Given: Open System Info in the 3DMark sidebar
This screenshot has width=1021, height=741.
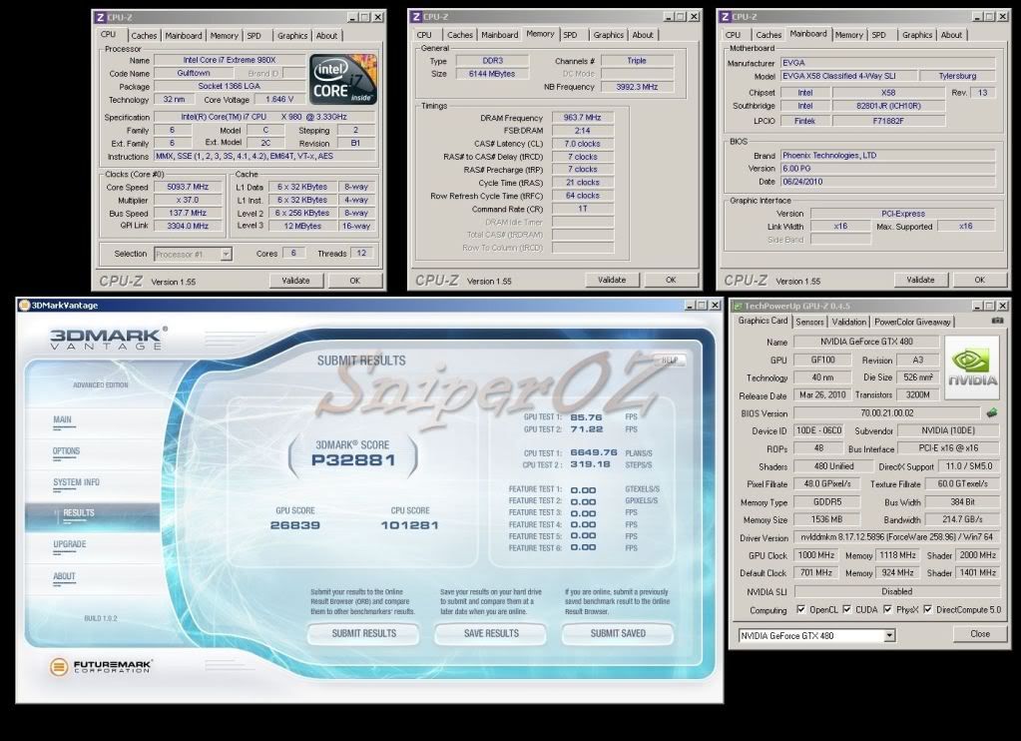Looking at the screenshot, I should (x=76, y=482).
